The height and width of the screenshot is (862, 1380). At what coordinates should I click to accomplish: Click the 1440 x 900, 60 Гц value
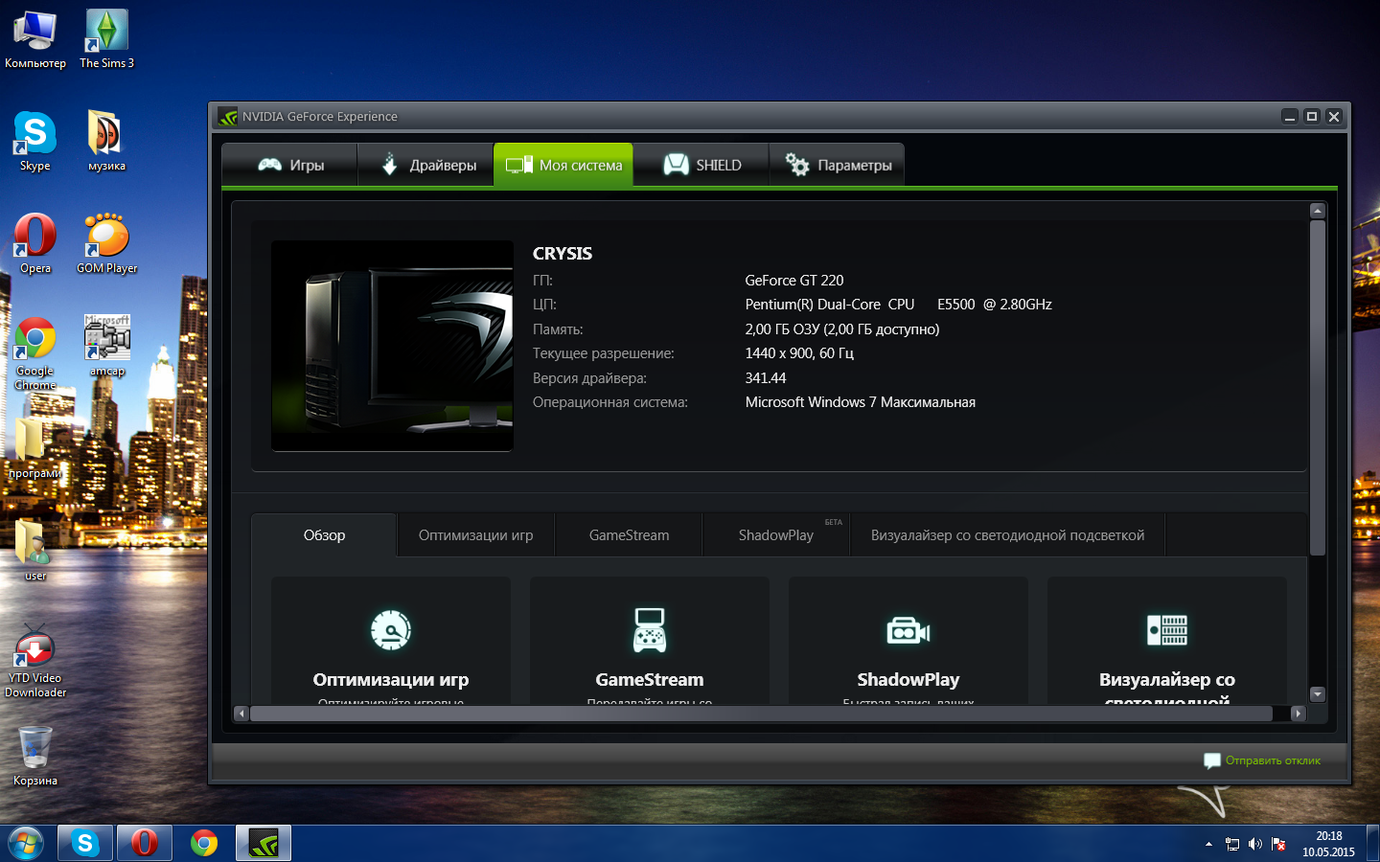pyautogui.click(x=799, y=353)
